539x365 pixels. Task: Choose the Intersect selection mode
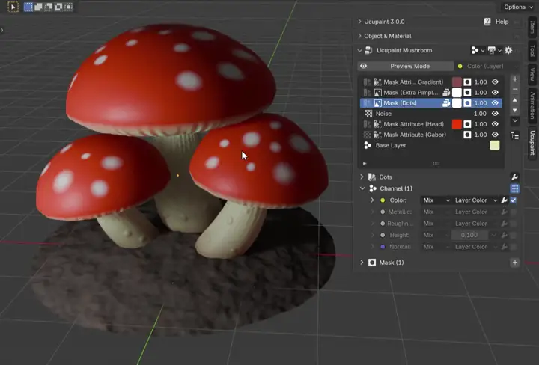click(68, 7)
